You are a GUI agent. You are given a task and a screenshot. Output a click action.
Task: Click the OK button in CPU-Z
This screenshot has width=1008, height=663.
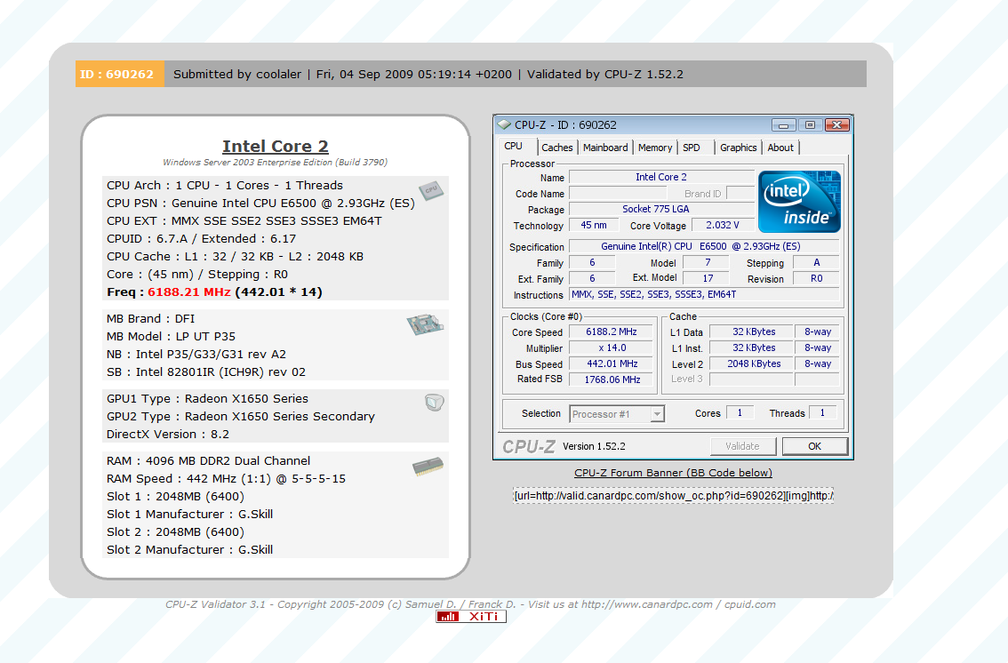814,446
